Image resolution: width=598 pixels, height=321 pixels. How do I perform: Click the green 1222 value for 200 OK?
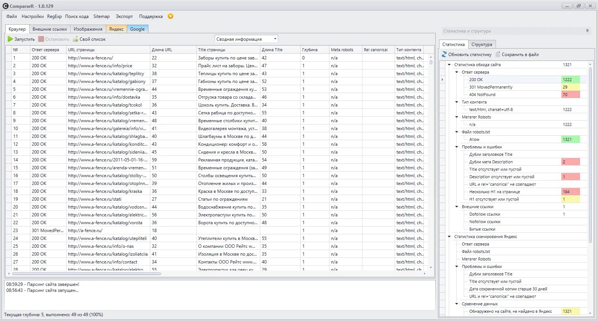click(570, 80)
